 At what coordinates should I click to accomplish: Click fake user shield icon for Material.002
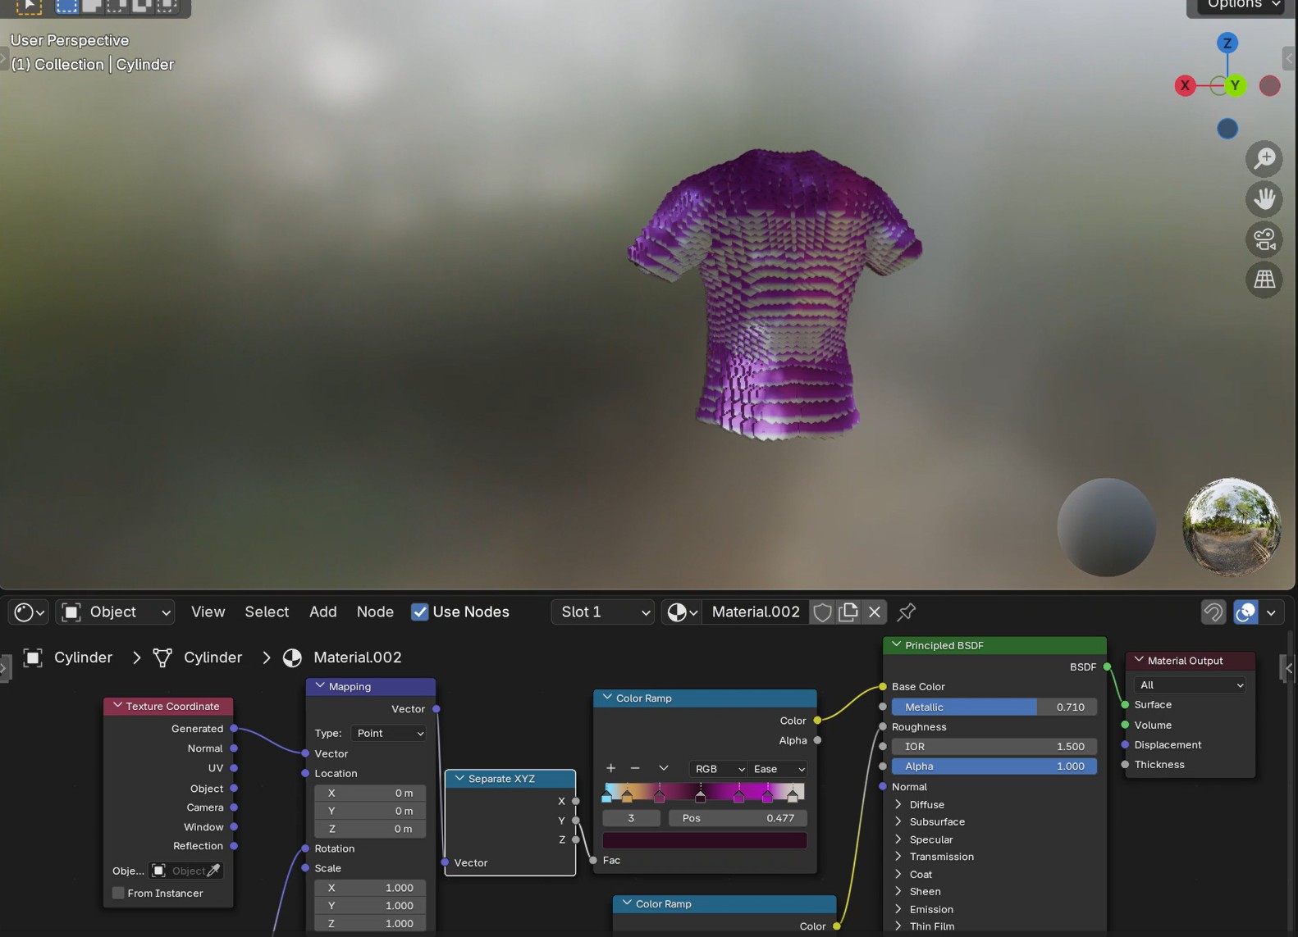pyautogui.click(x=822, y=612)
